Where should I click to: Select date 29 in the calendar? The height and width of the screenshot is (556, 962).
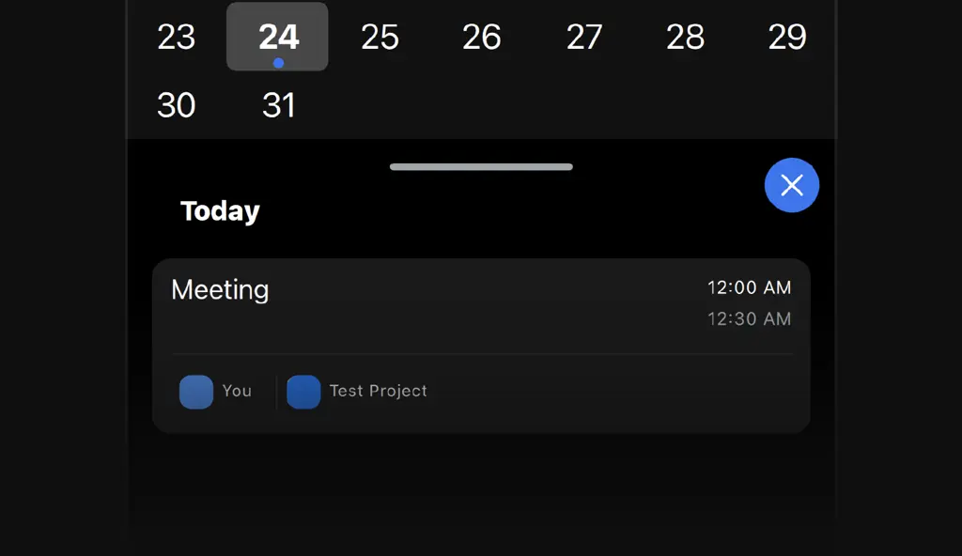coord(787,37)
